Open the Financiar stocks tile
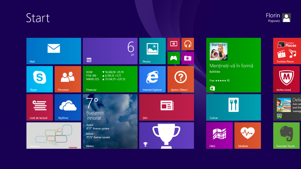The width and height of the screenshot is (301, 169). coord(110,79)
